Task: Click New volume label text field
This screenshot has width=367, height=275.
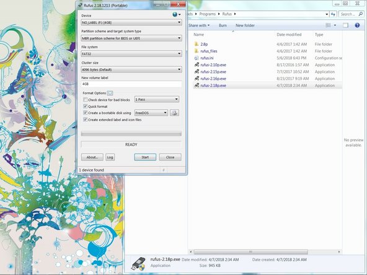Action: [x=131, y=84]
